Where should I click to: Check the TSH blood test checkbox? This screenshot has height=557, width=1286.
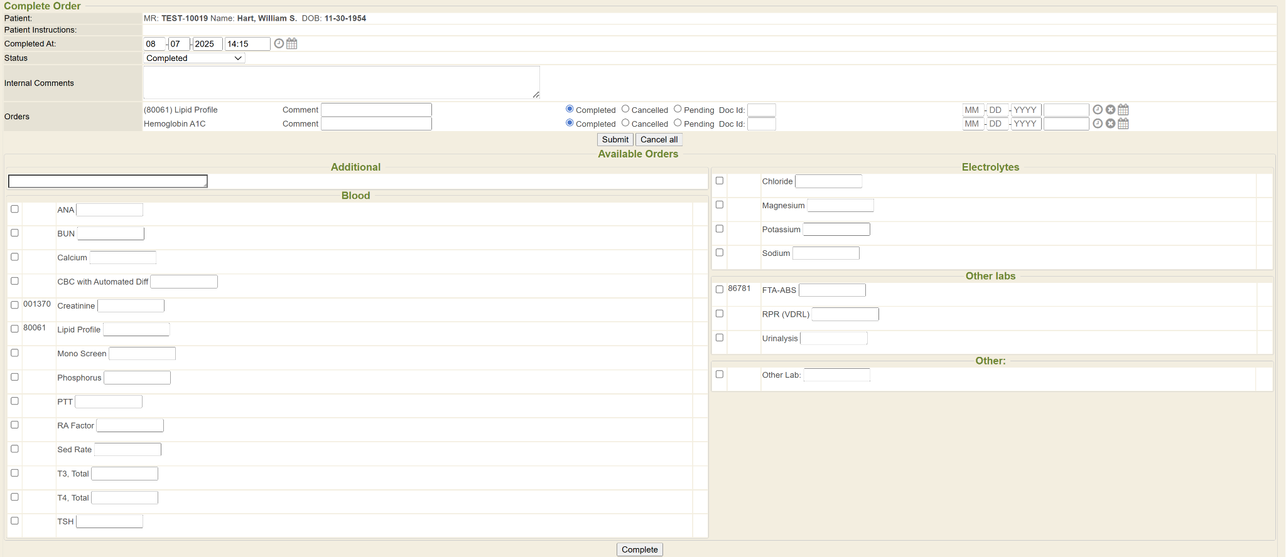click(14, 521)
